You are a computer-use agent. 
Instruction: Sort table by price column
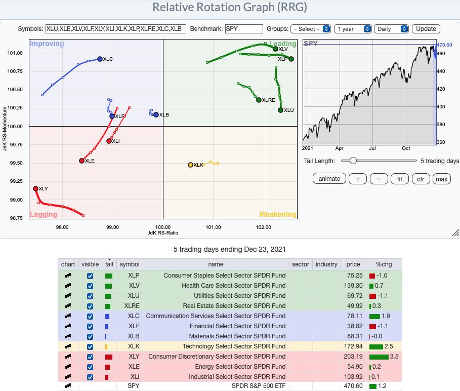coord(353,264)
